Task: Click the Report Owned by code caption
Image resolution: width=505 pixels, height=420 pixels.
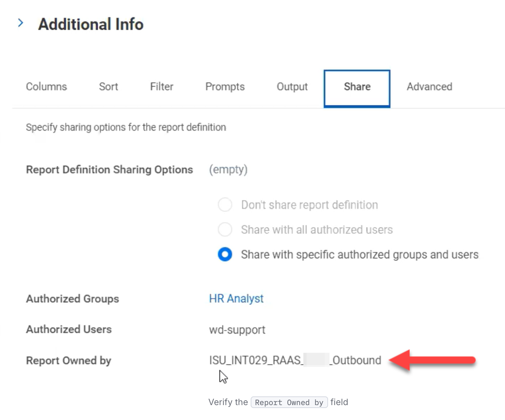Action: pos(289,403)
